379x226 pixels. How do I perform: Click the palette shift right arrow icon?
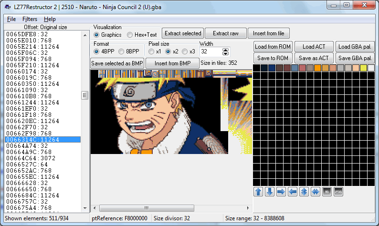281,192
